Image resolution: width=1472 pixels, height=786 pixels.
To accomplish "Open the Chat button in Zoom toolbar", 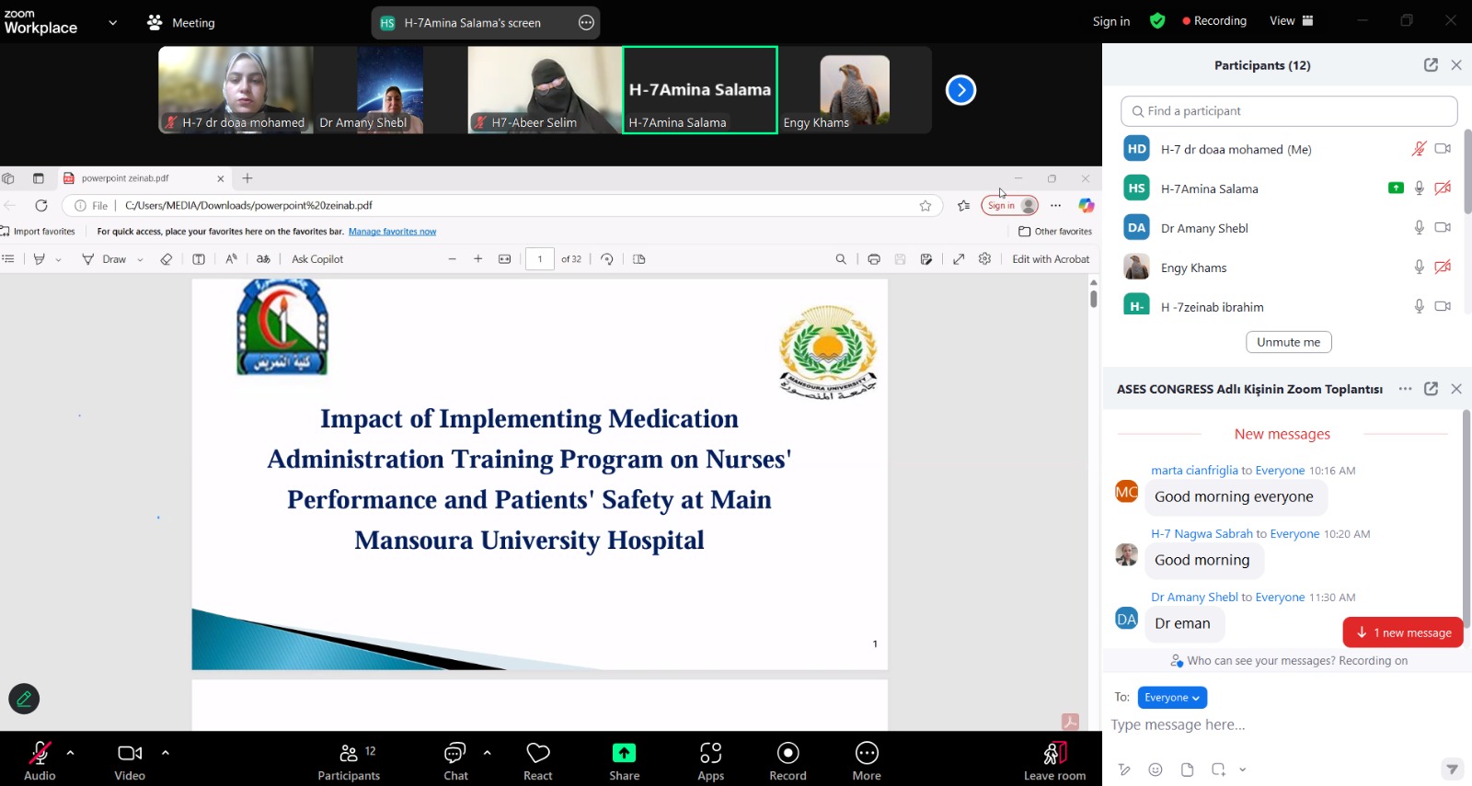I will (x=455, y=760).
